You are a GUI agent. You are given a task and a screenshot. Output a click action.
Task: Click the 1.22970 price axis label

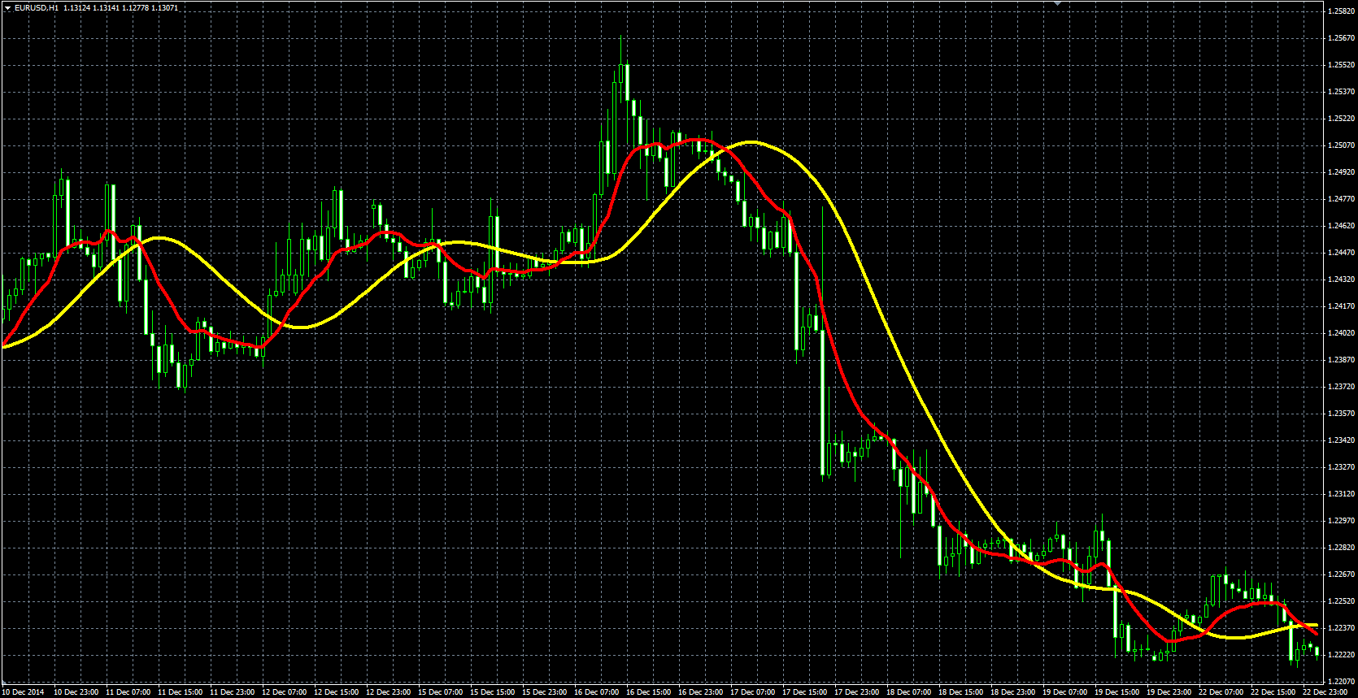(x=1341, y=521)
